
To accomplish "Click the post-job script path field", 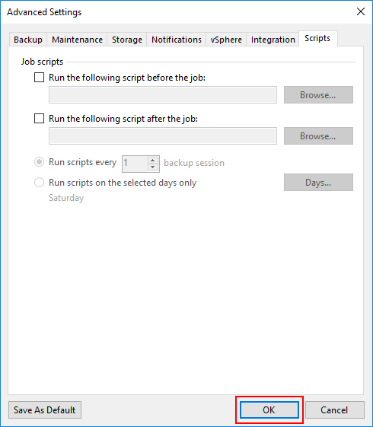I will [x=163, y=135].
